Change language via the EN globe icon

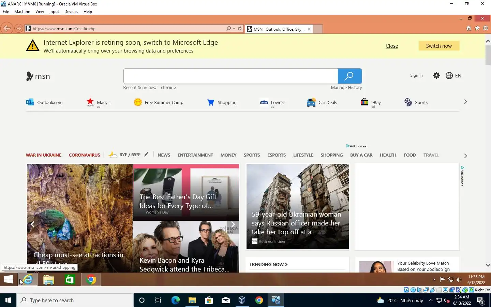[x=453, y=76]
